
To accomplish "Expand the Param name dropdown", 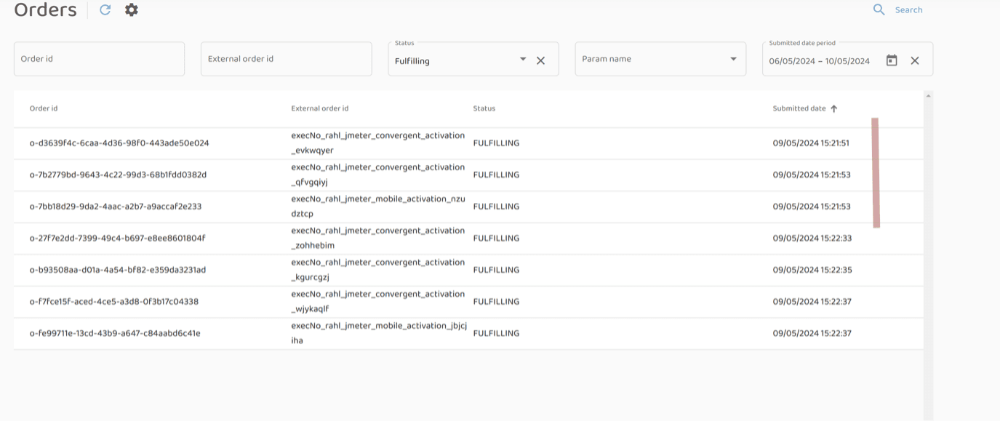I will (733, 60).
